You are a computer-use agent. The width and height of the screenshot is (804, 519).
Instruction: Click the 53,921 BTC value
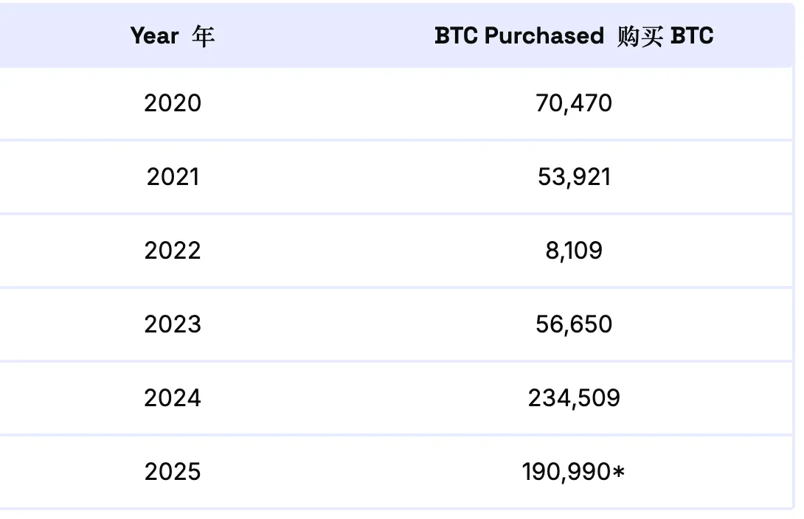[574, 177]
